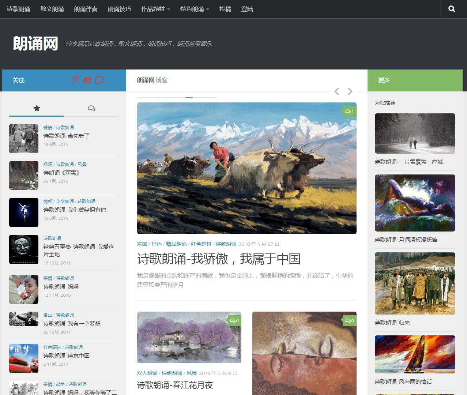Open post 诗歌朗诵-诗意中国

tap(66, 355)
